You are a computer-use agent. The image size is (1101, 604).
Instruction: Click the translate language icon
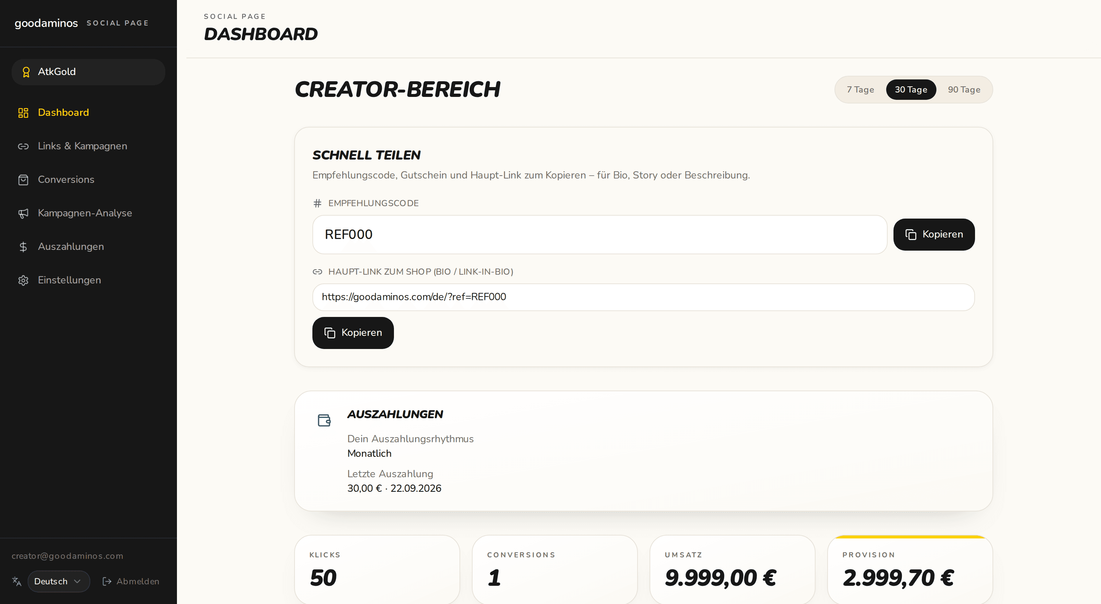pyautogui.click(x=17, y=581)
